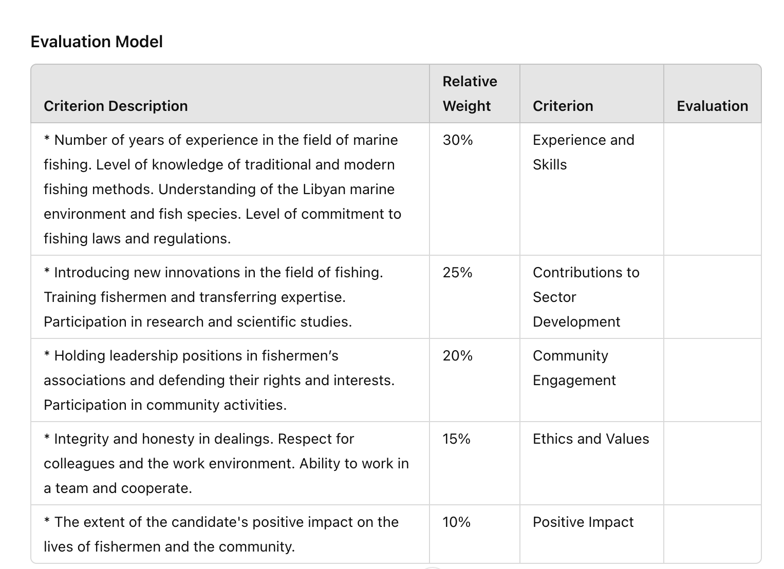Image resolution: width=784 pixels, height=569 pixels.
Task: Select the 30% weight cell
Action: pos(458,140)
